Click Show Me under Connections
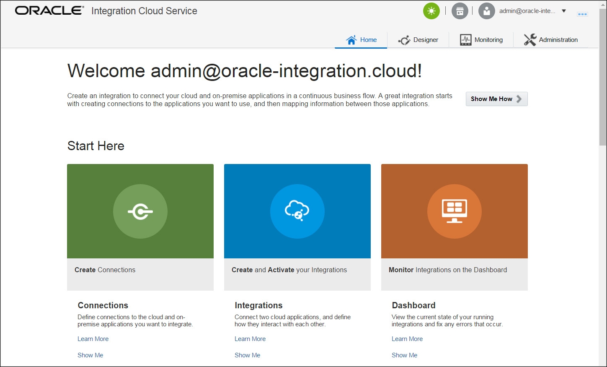 (x=90, y=355)
